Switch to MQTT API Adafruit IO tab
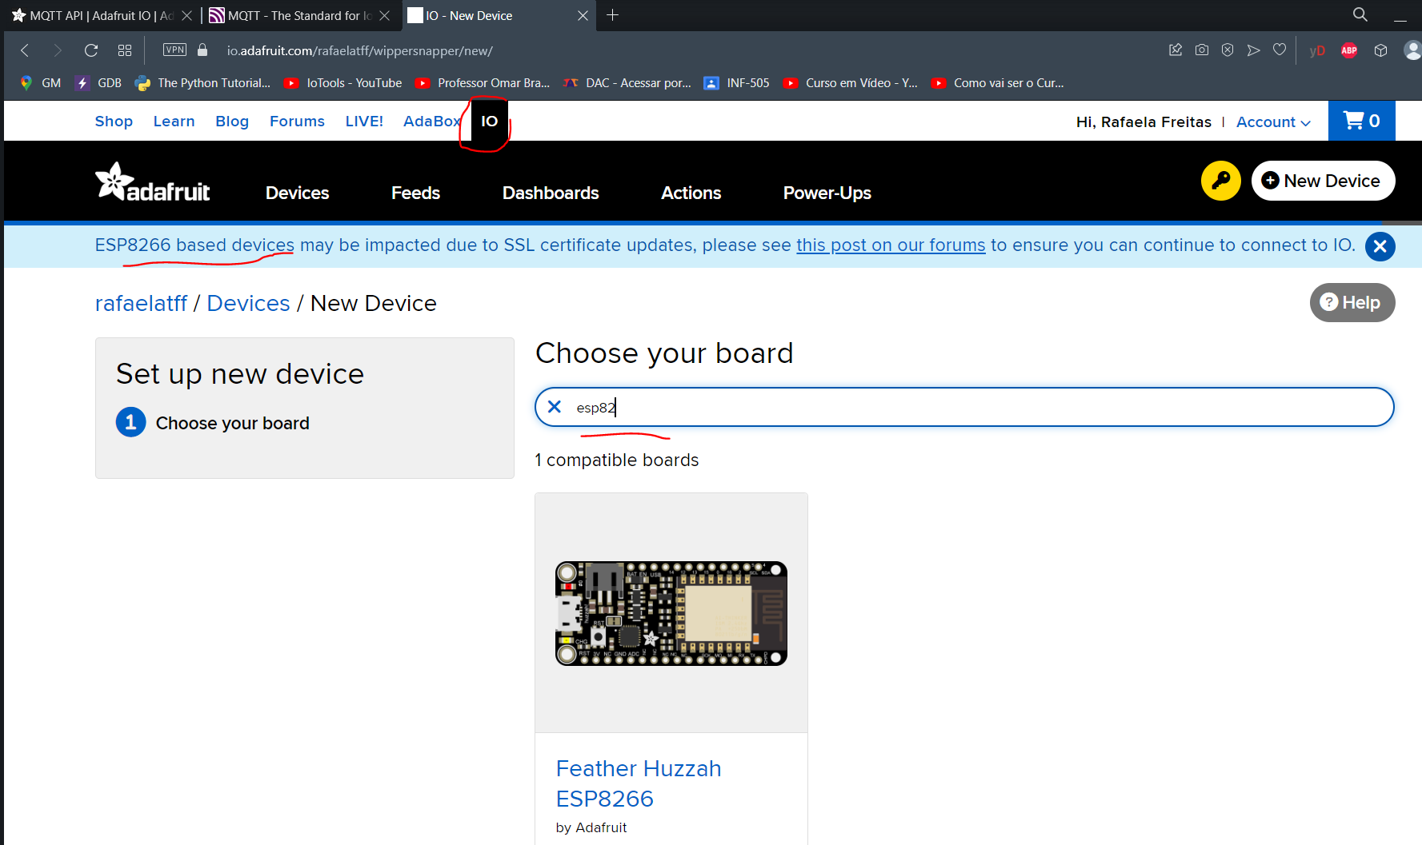 (94, 15)
